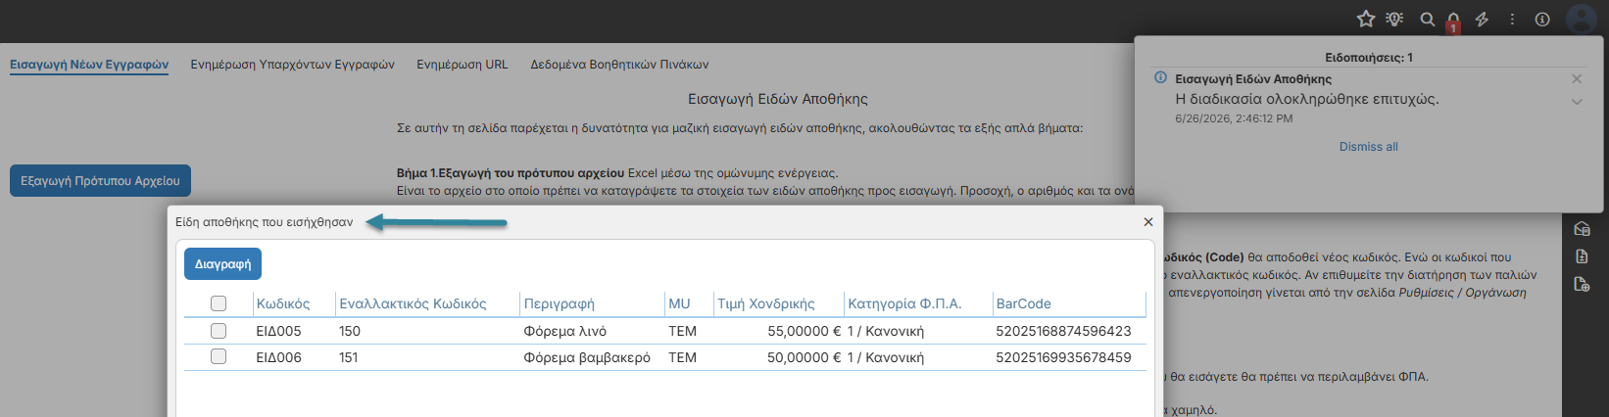The width and height of the screenshot is (1609, 417).
Task: Check the row checkbox for ΕΙΔ005
Action: click(219, 331)
